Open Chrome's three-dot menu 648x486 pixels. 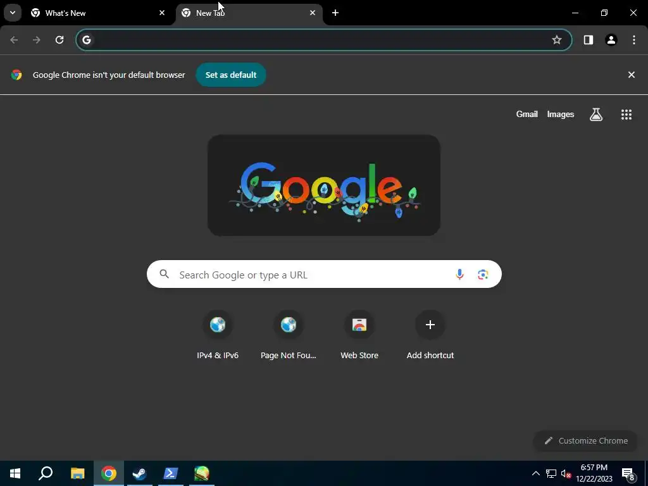pos(634,40)
